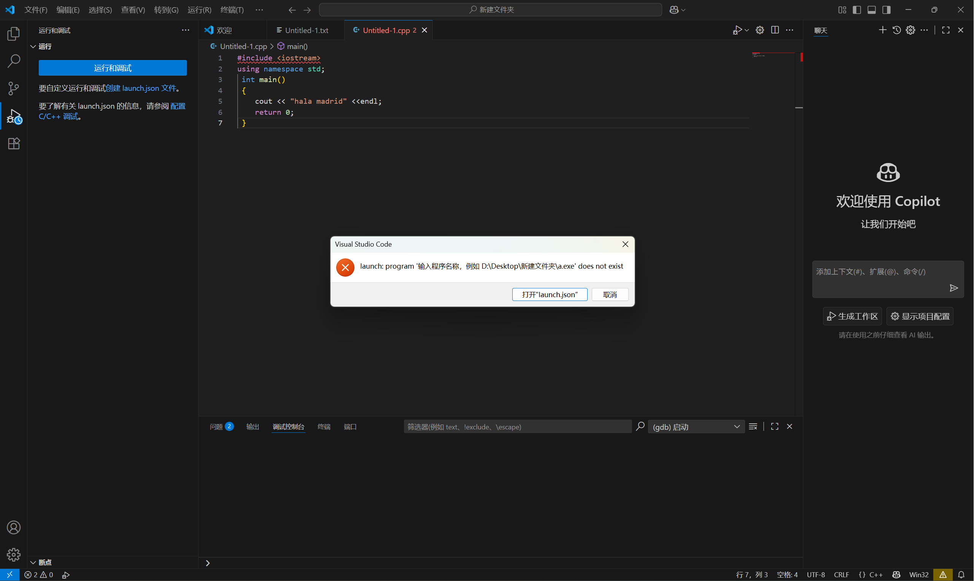Click the split editor icon

(x=775, y=30)
